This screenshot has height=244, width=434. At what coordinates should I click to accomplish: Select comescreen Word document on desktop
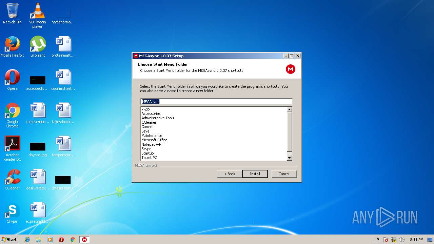point(38,113)
